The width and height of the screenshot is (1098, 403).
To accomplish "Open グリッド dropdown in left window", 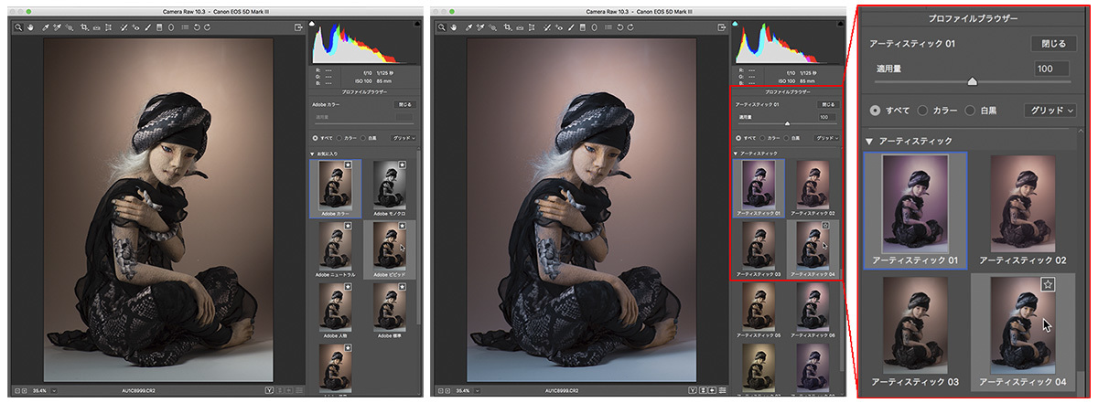I will pyautogui.click(x=404, y=138).
